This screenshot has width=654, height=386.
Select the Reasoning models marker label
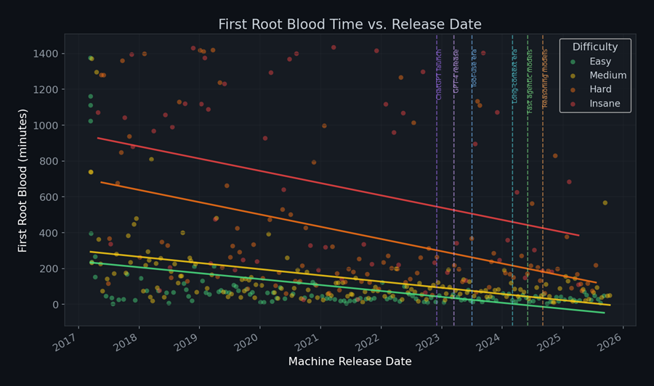tap(546, 78)
